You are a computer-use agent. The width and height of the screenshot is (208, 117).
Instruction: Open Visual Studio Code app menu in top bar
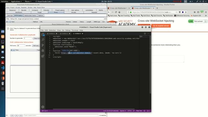tap(44, 1)
